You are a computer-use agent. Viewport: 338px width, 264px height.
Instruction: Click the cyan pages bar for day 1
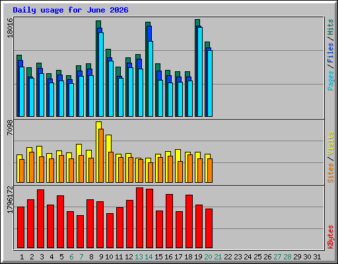tap(22, 92)
